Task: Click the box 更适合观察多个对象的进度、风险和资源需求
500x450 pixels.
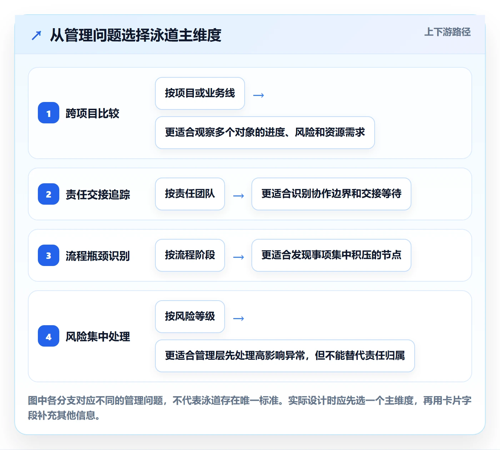Action: 265,133
